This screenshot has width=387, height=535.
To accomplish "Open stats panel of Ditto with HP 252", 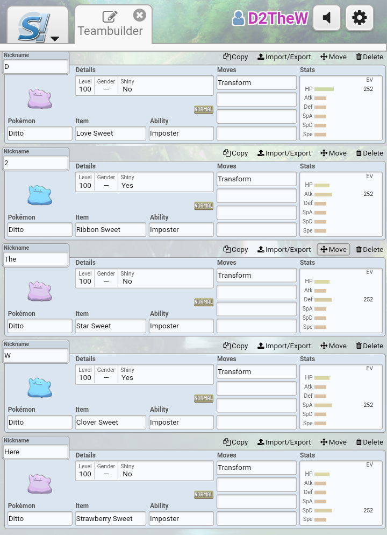I will click(341, 108).
